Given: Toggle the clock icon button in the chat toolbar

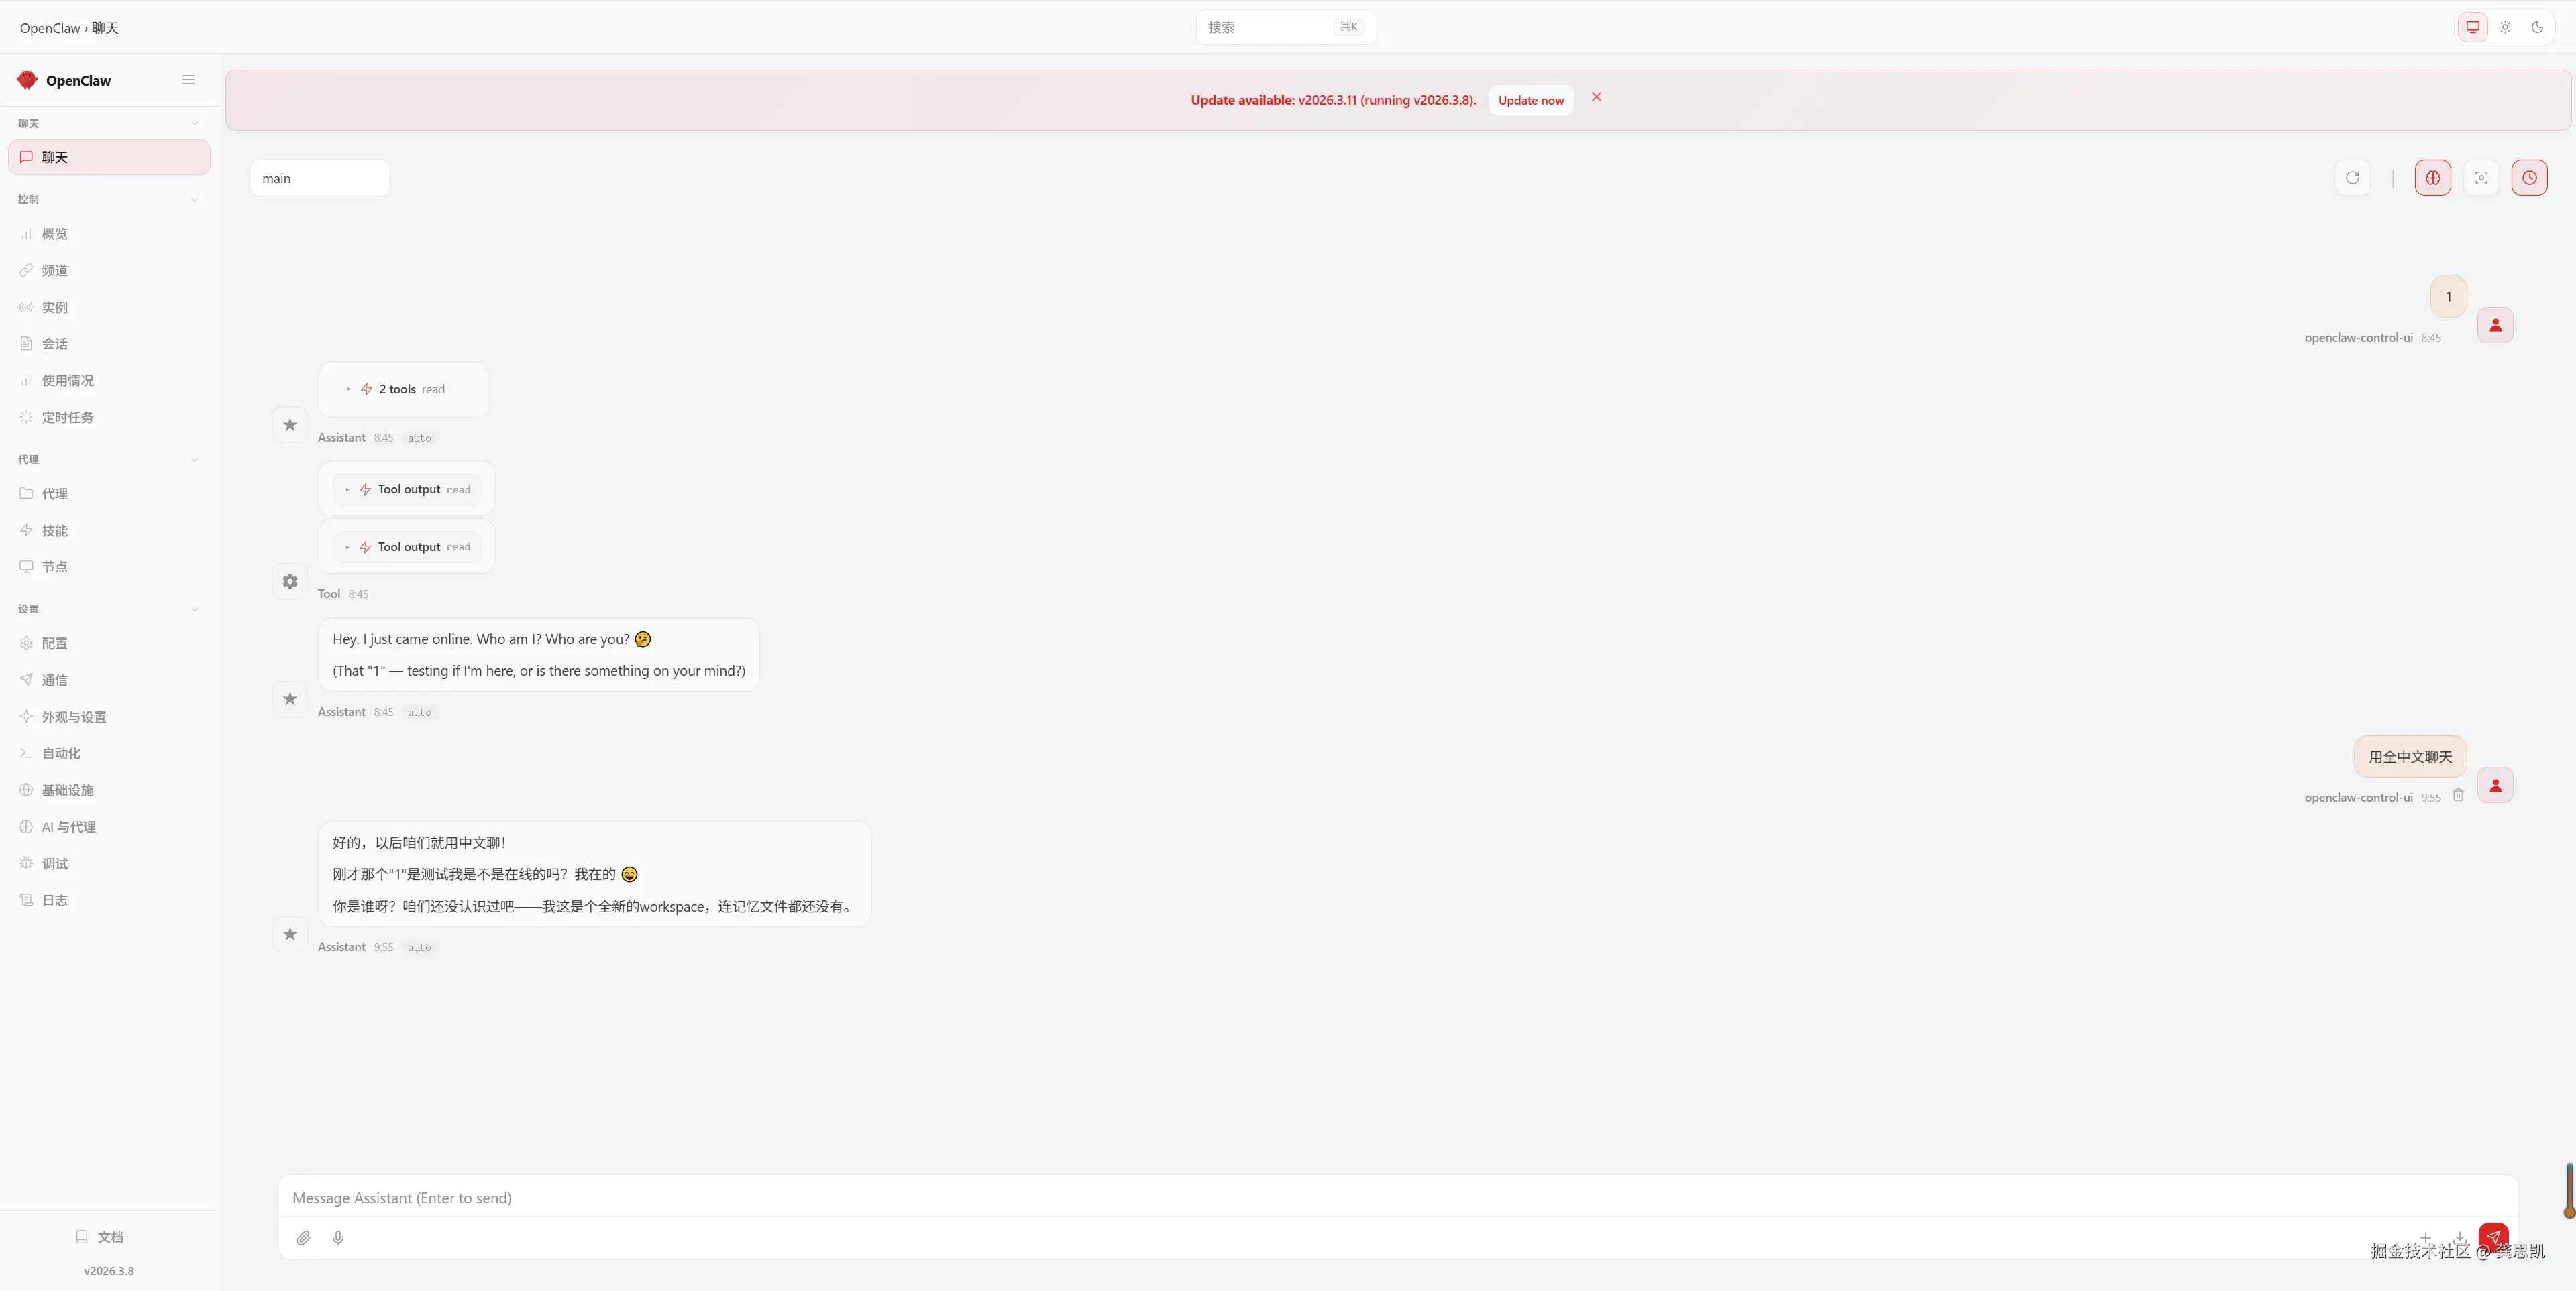Looking at the screenshot, I should pyautogui.click(x=2528, y=178).
